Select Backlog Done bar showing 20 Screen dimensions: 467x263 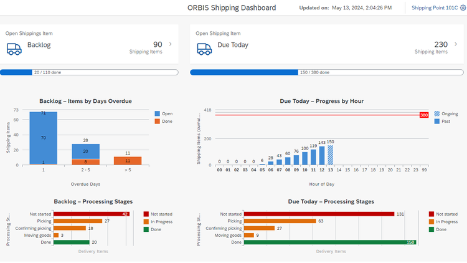(72, 242)
